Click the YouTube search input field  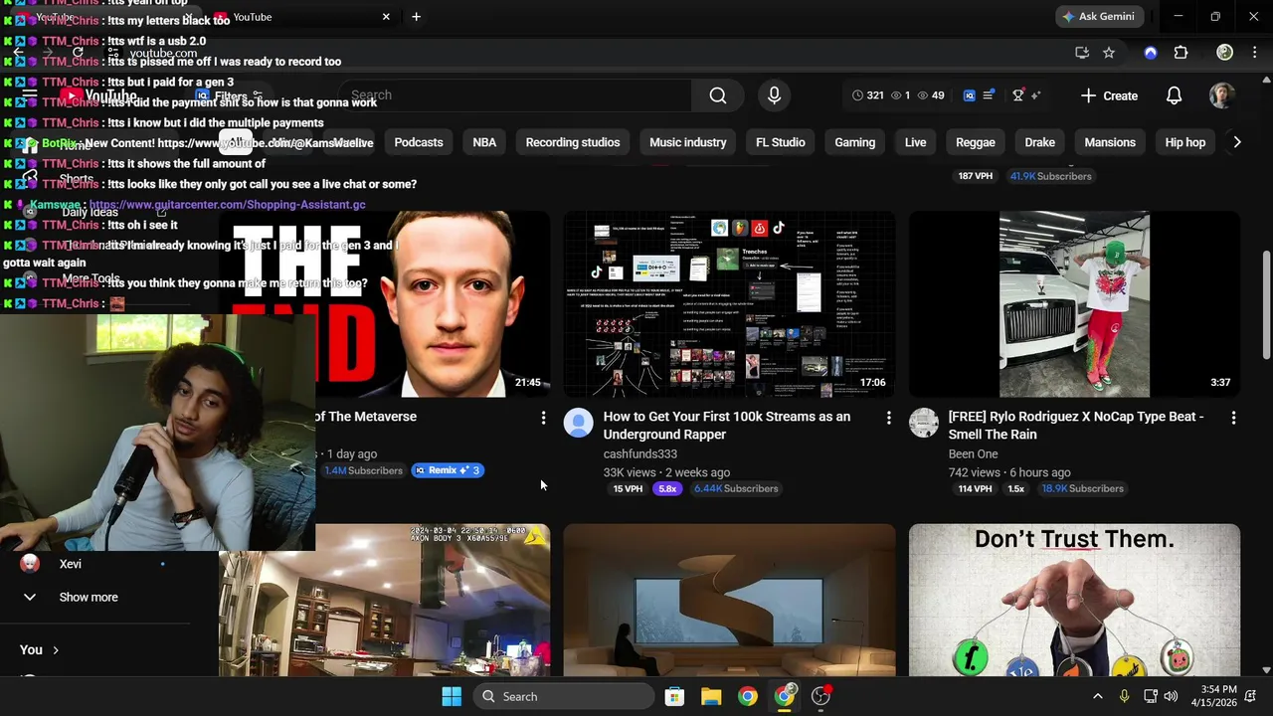[517, 95]
